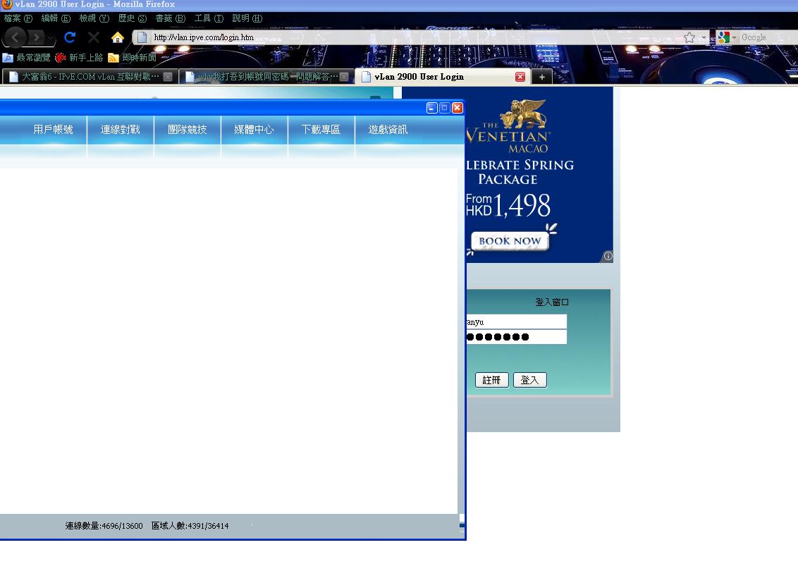Open the 用戶帳號 section

tap(54, 130)
